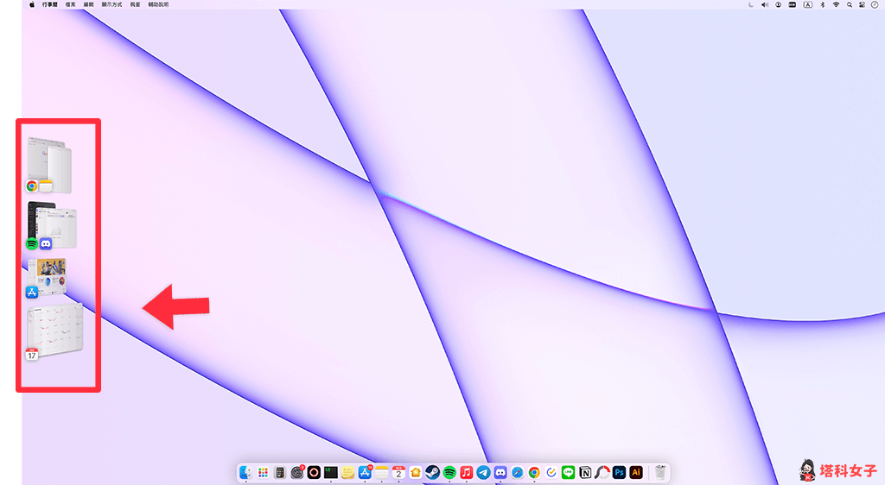Open the Wi-Fi status menu
The width and height of the screenshot is (885, 485).
point(836,4)
